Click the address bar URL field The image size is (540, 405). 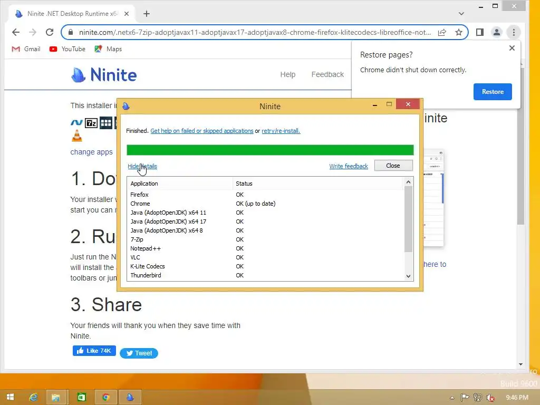pyautogui.click(x=255, y=32)
